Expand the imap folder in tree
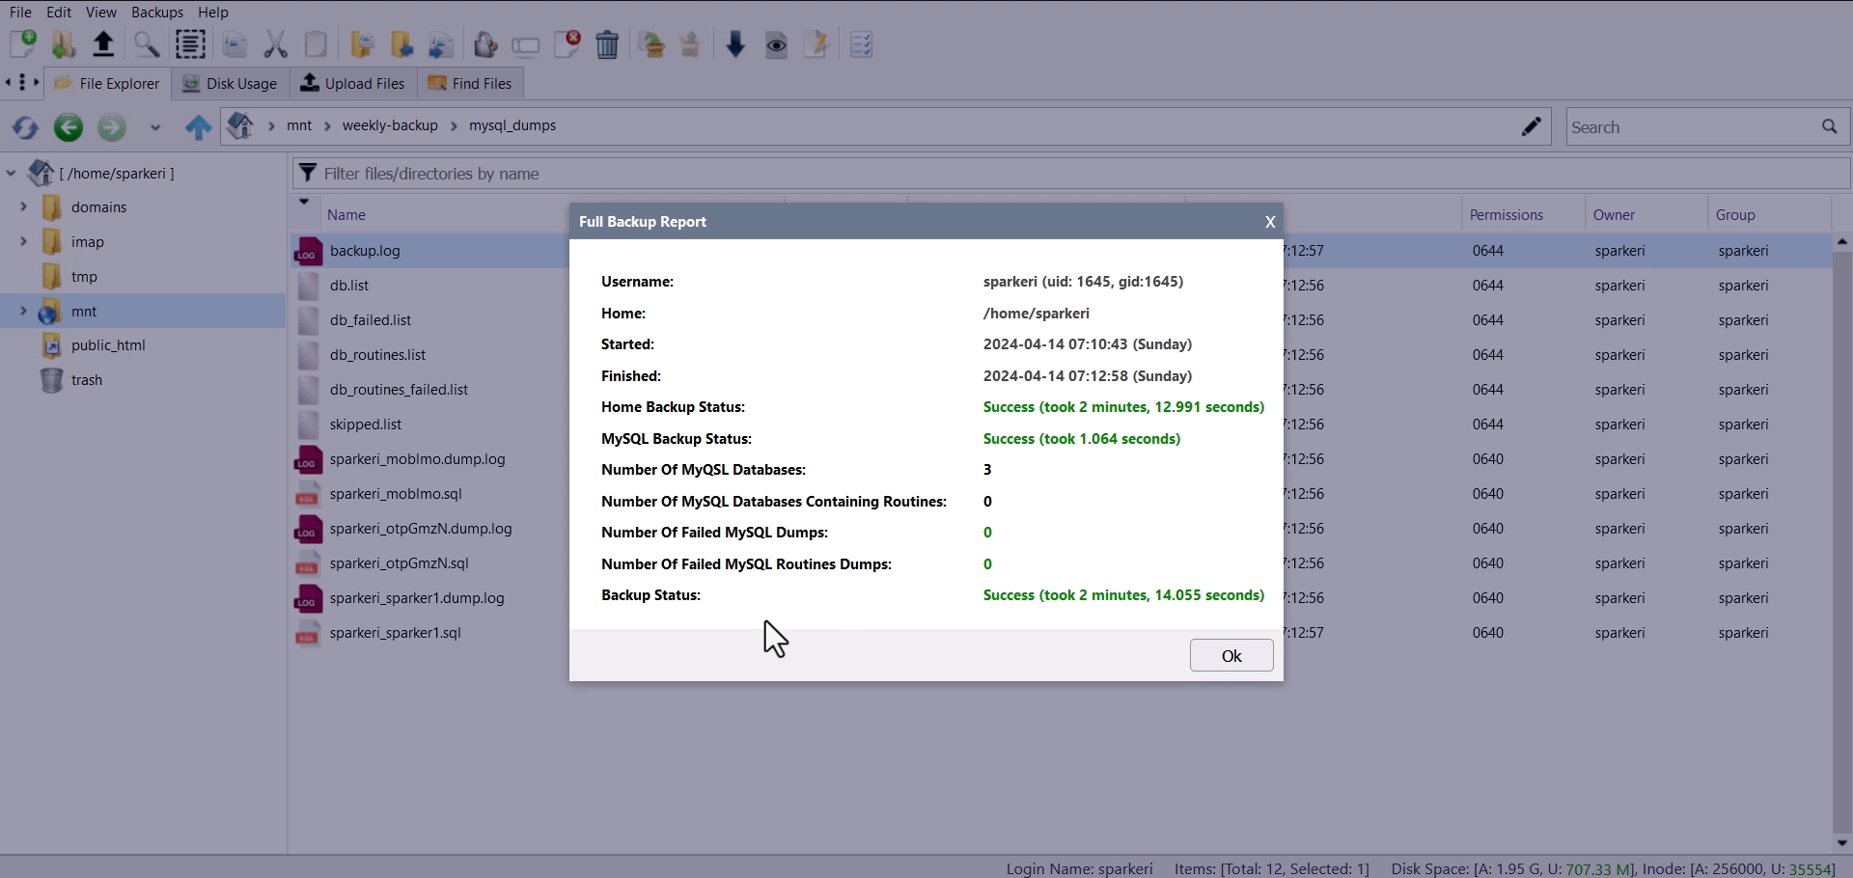The image size is (1853, 878). (x=23, y=241)
